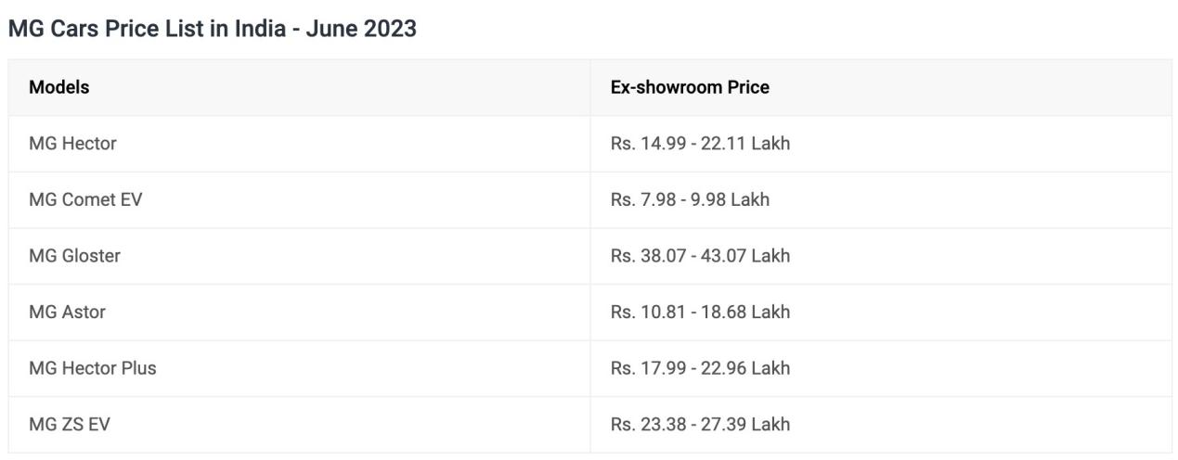This screenshot has width=1178, height=460.
Task: Select the MG Gloster model name
Action: 74,256
